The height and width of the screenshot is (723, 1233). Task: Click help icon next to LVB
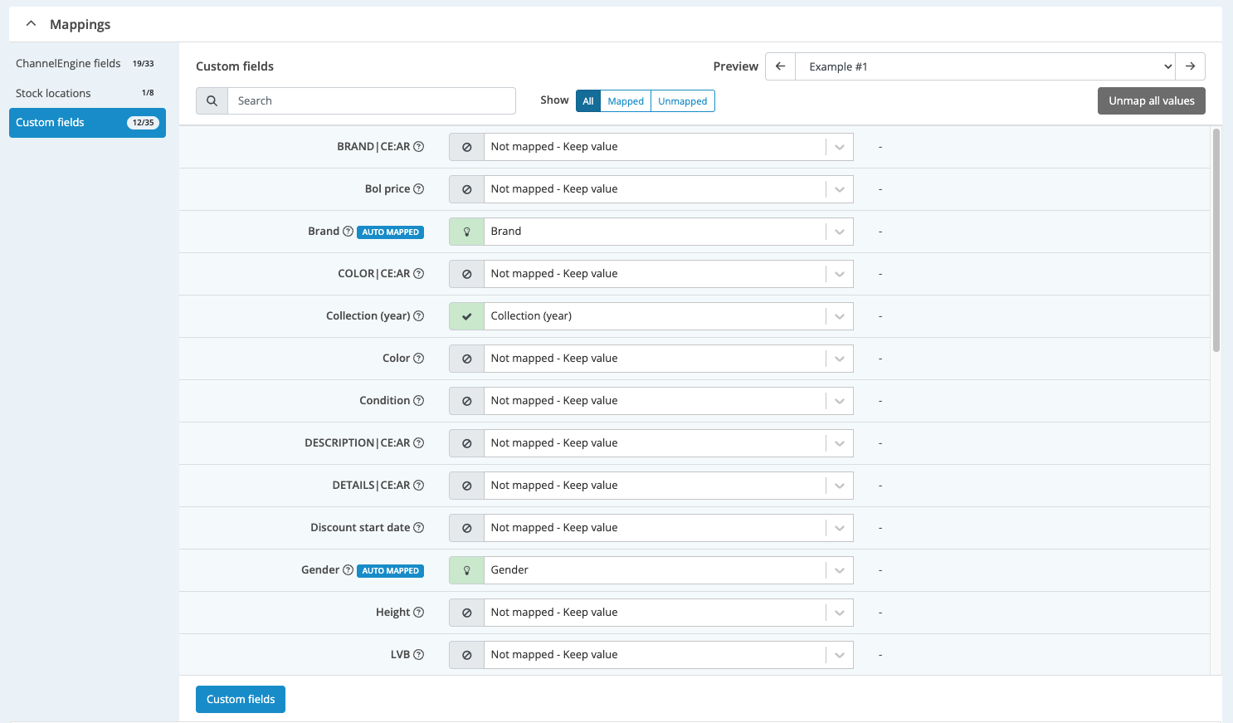pos(419,655)
